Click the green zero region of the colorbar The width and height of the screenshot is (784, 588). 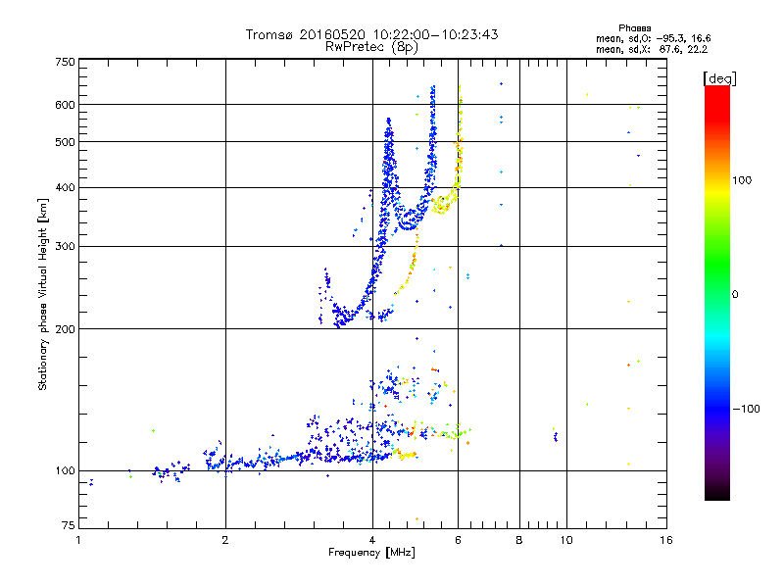coord(717,294)
